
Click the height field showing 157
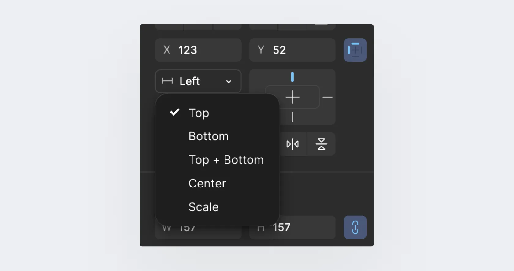292,228
